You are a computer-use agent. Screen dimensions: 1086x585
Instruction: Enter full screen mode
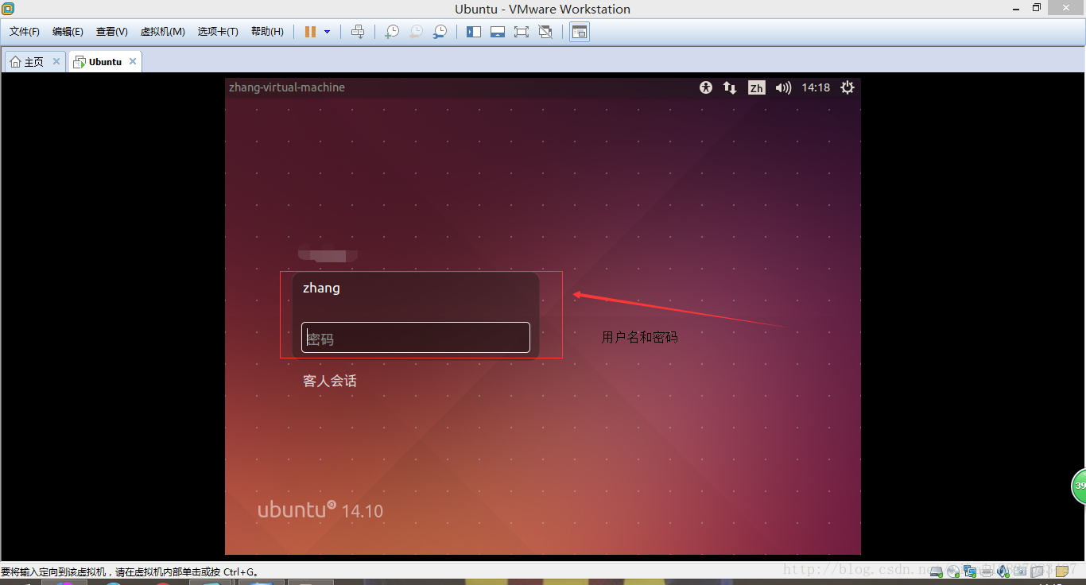tap(522, 32)
